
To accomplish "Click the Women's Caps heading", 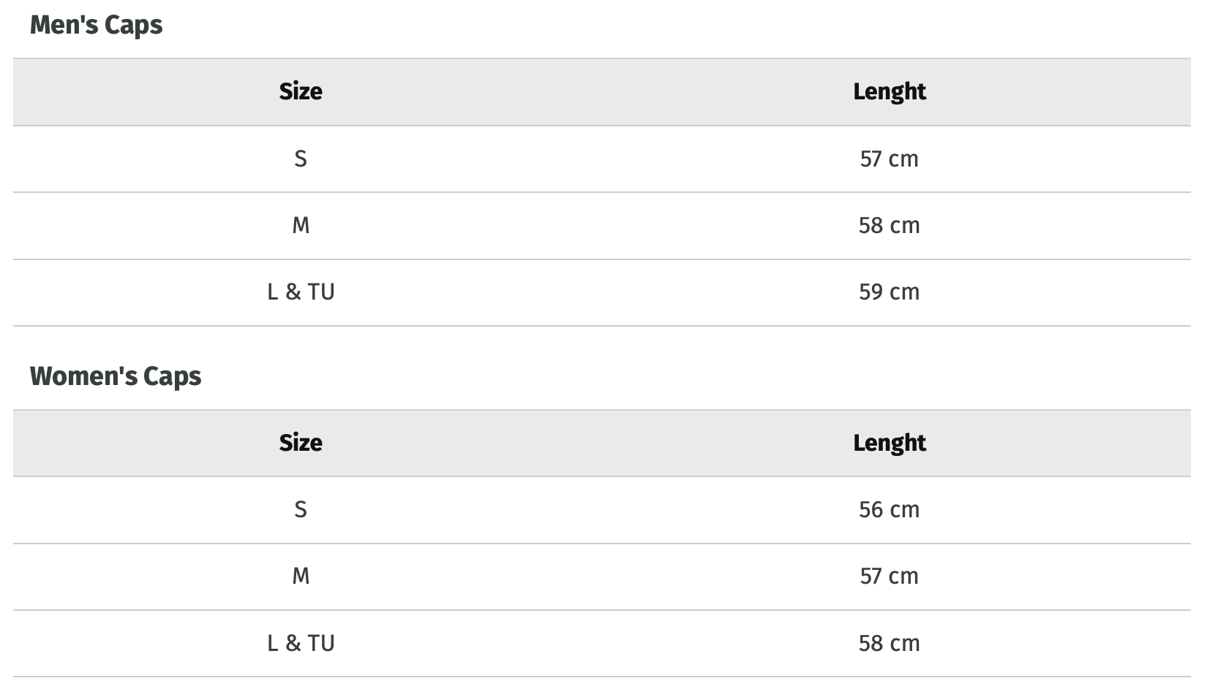I will [115, 377].
